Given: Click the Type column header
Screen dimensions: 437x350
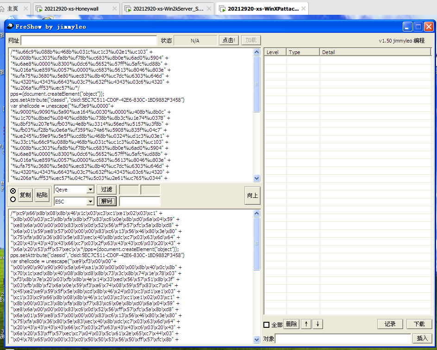Looking at the screenshot, I should point(303,52).
